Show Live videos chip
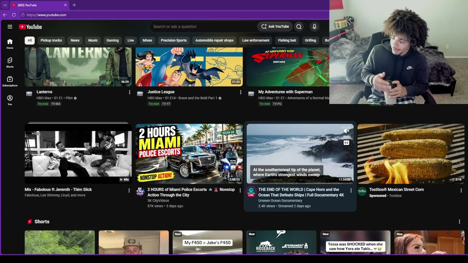 tap(131, 40)
